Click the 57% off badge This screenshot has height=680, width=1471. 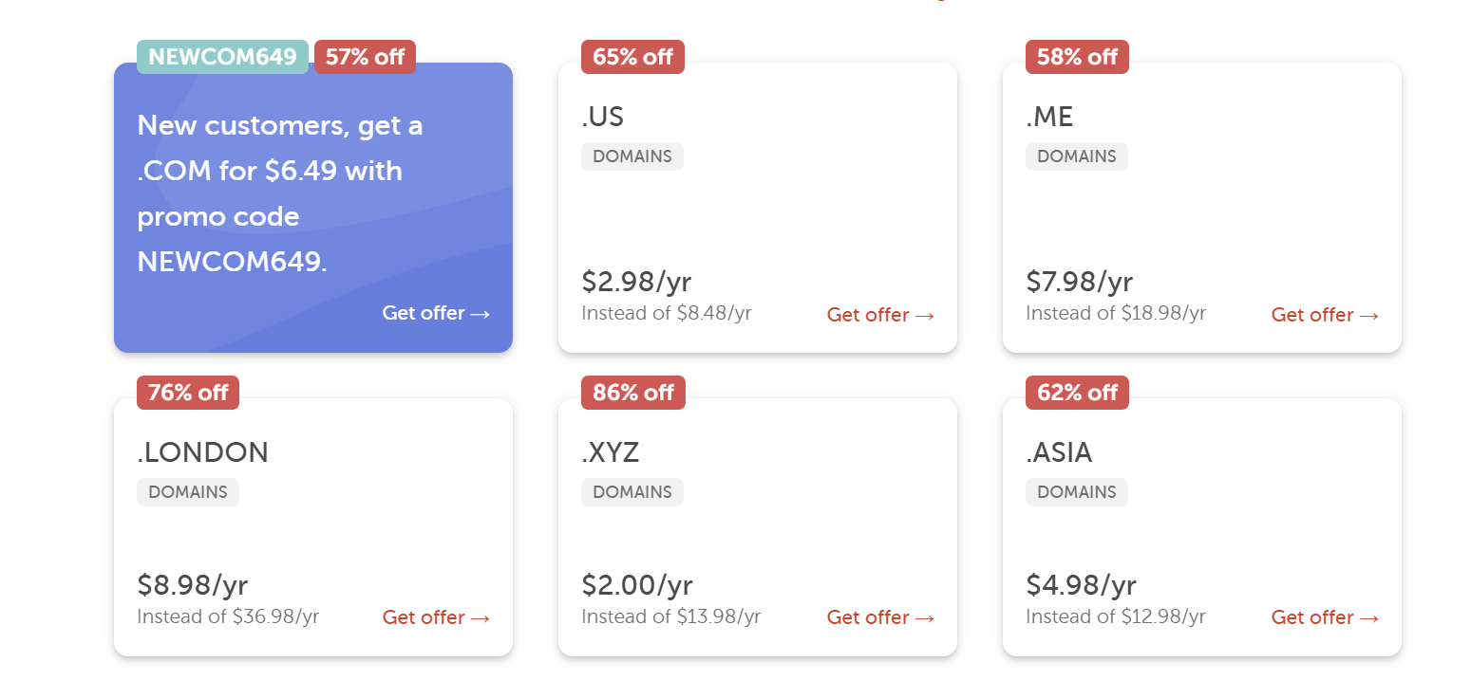point(365,57)
